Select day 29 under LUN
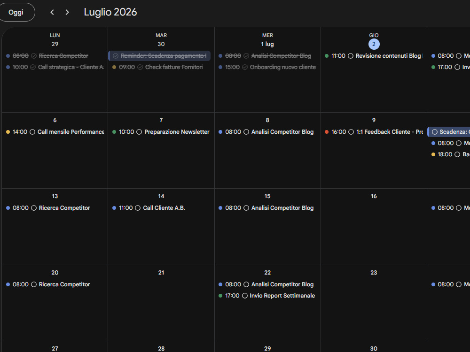 pyautogui.click(x=55, y=44)
